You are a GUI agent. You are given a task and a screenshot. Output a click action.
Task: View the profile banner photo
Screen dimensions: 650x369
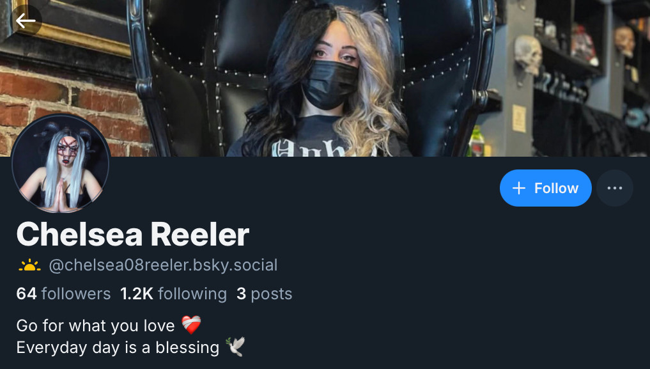point(325,79)
